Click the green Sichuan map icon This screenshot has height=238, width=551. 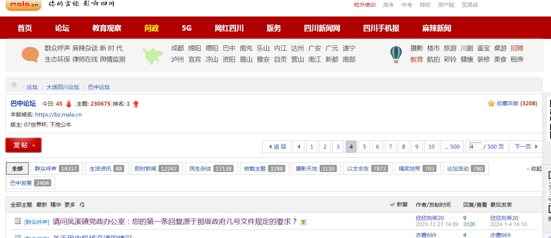pos(153,55)
